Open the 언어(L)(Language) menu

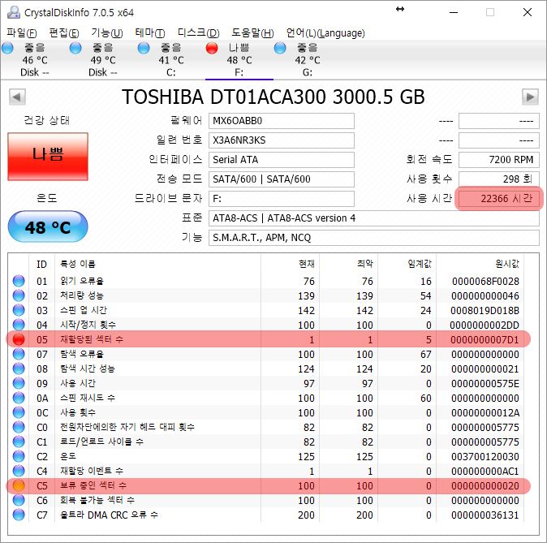tap(325, 32)
